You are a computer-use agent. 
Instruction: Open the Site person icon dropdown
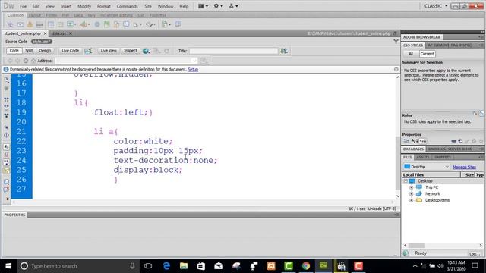pyautogui.click(x=233, y=6)
